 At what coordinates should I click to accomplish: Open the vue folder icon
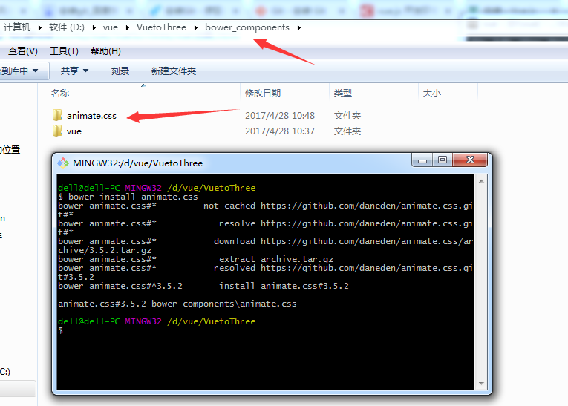pyautogui.click(x=57, y=131)
